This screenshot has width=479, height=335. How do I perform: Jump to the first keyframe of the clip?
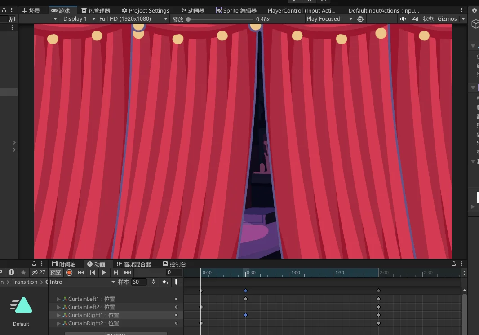click(x=81, y=273)
